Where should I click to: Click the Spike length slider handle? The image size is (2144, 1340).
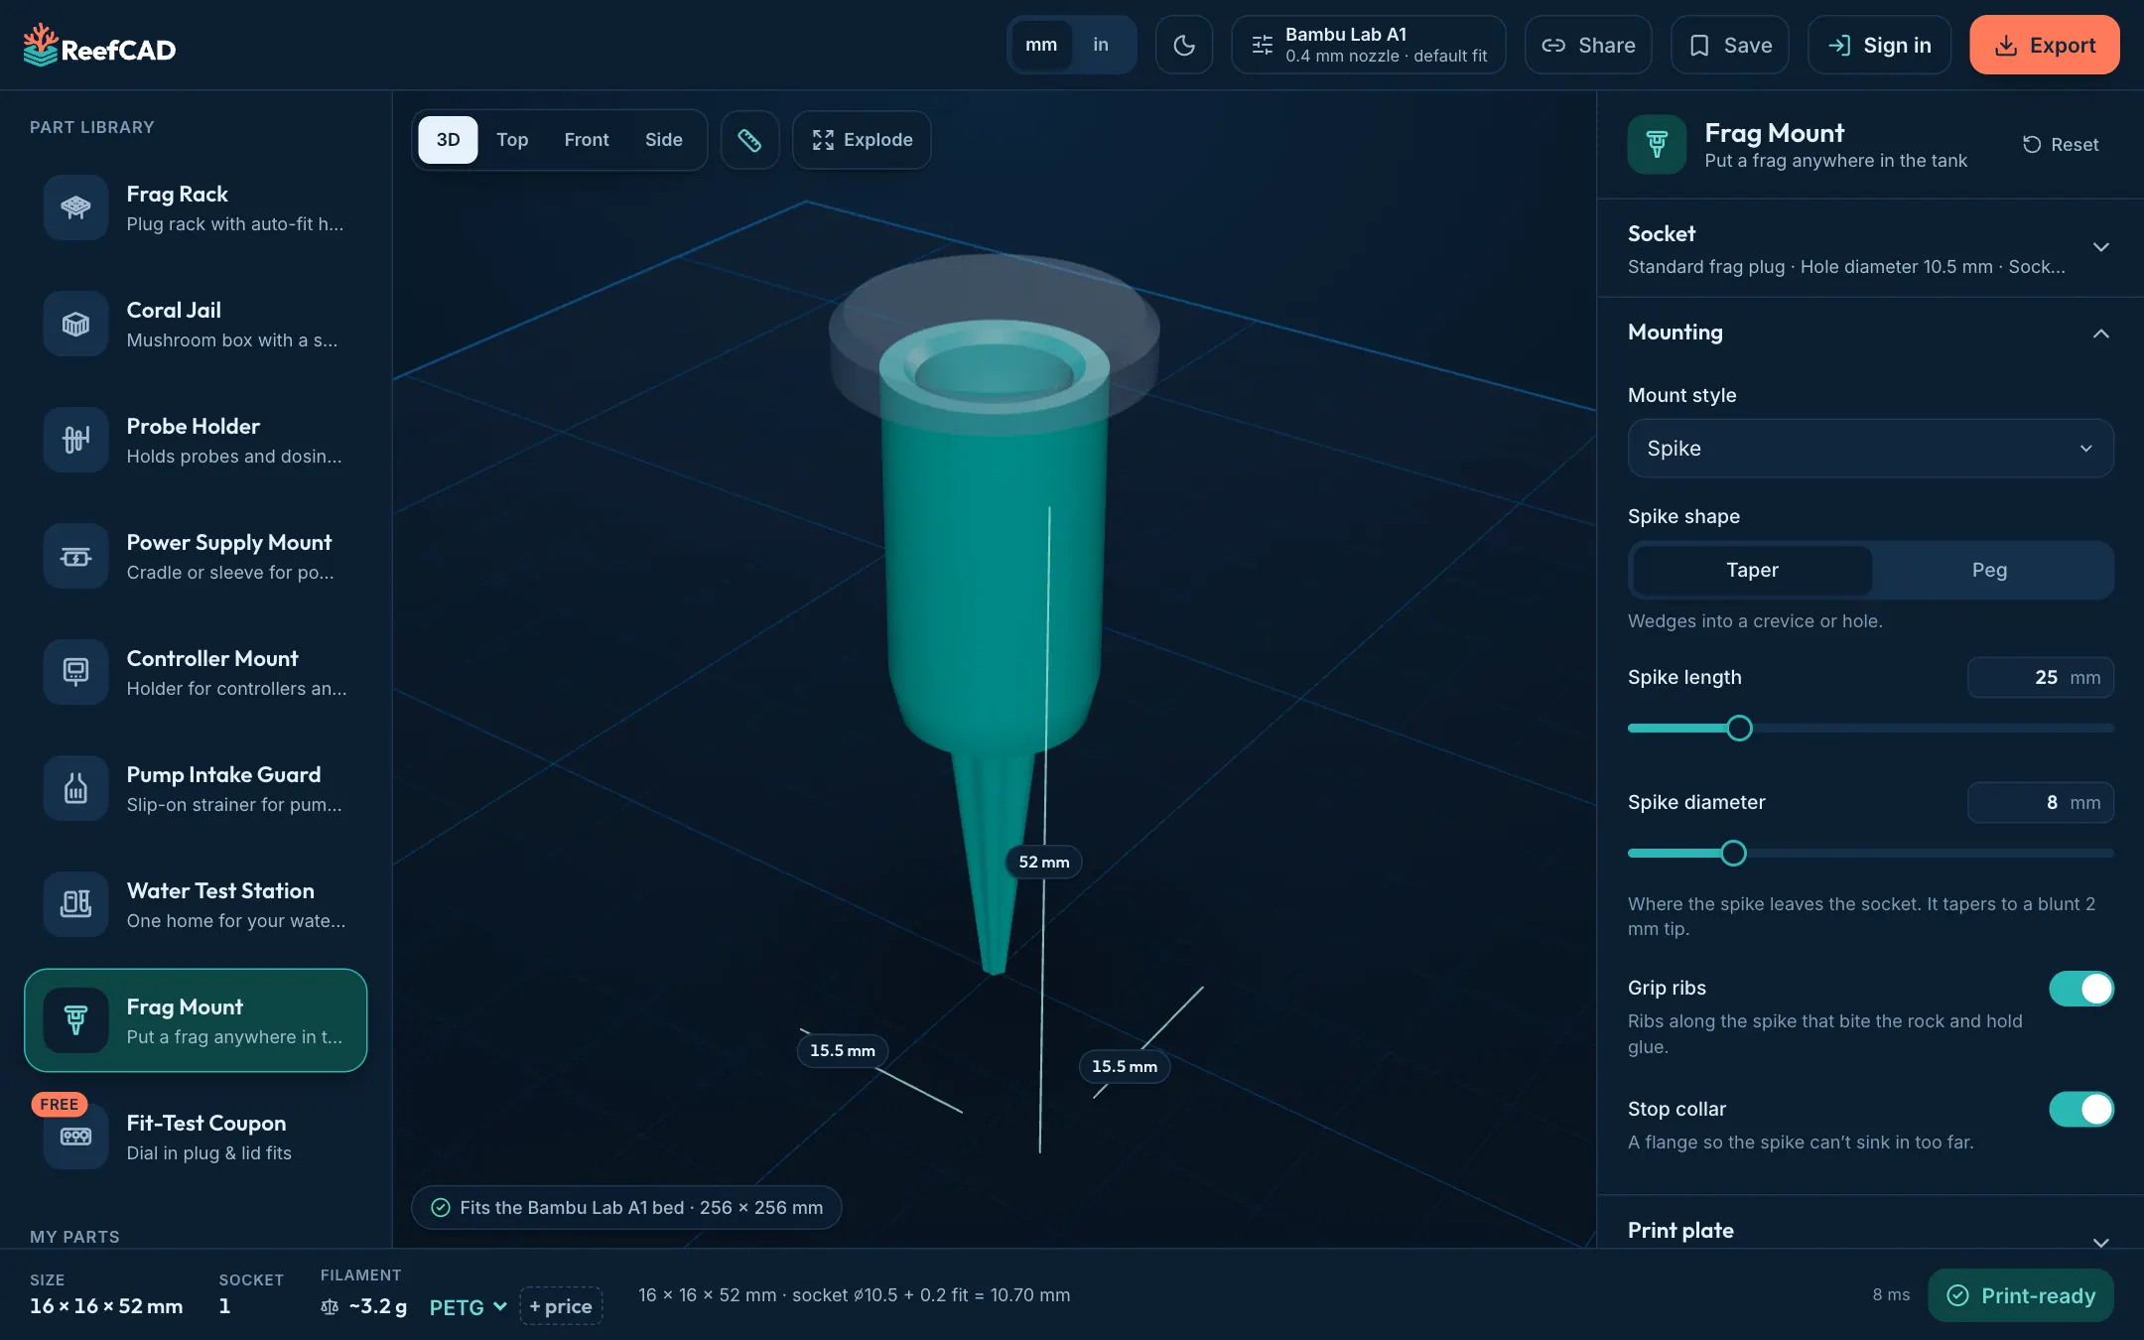(1739, 729)
